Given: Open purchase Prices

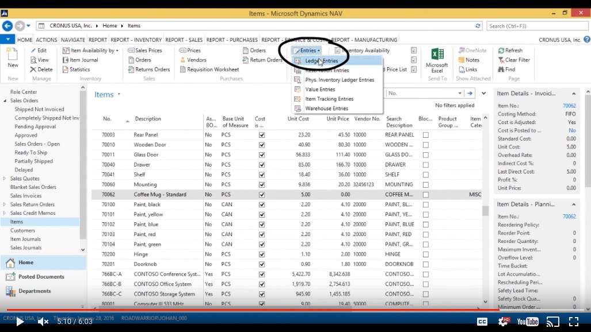Looking at the screenshot, I should [190, 50].
